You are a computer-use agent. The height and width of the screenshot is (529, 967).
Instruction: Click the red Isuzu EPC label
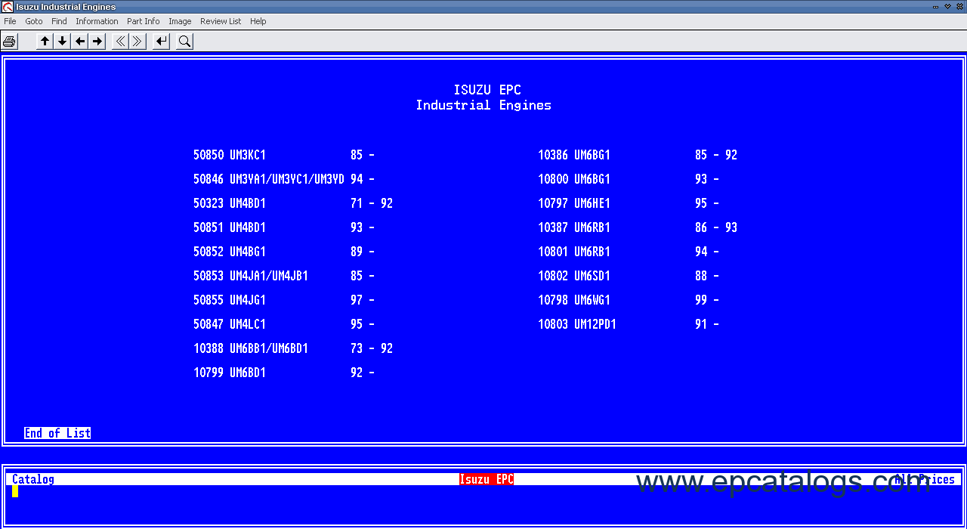coord(487,479)
